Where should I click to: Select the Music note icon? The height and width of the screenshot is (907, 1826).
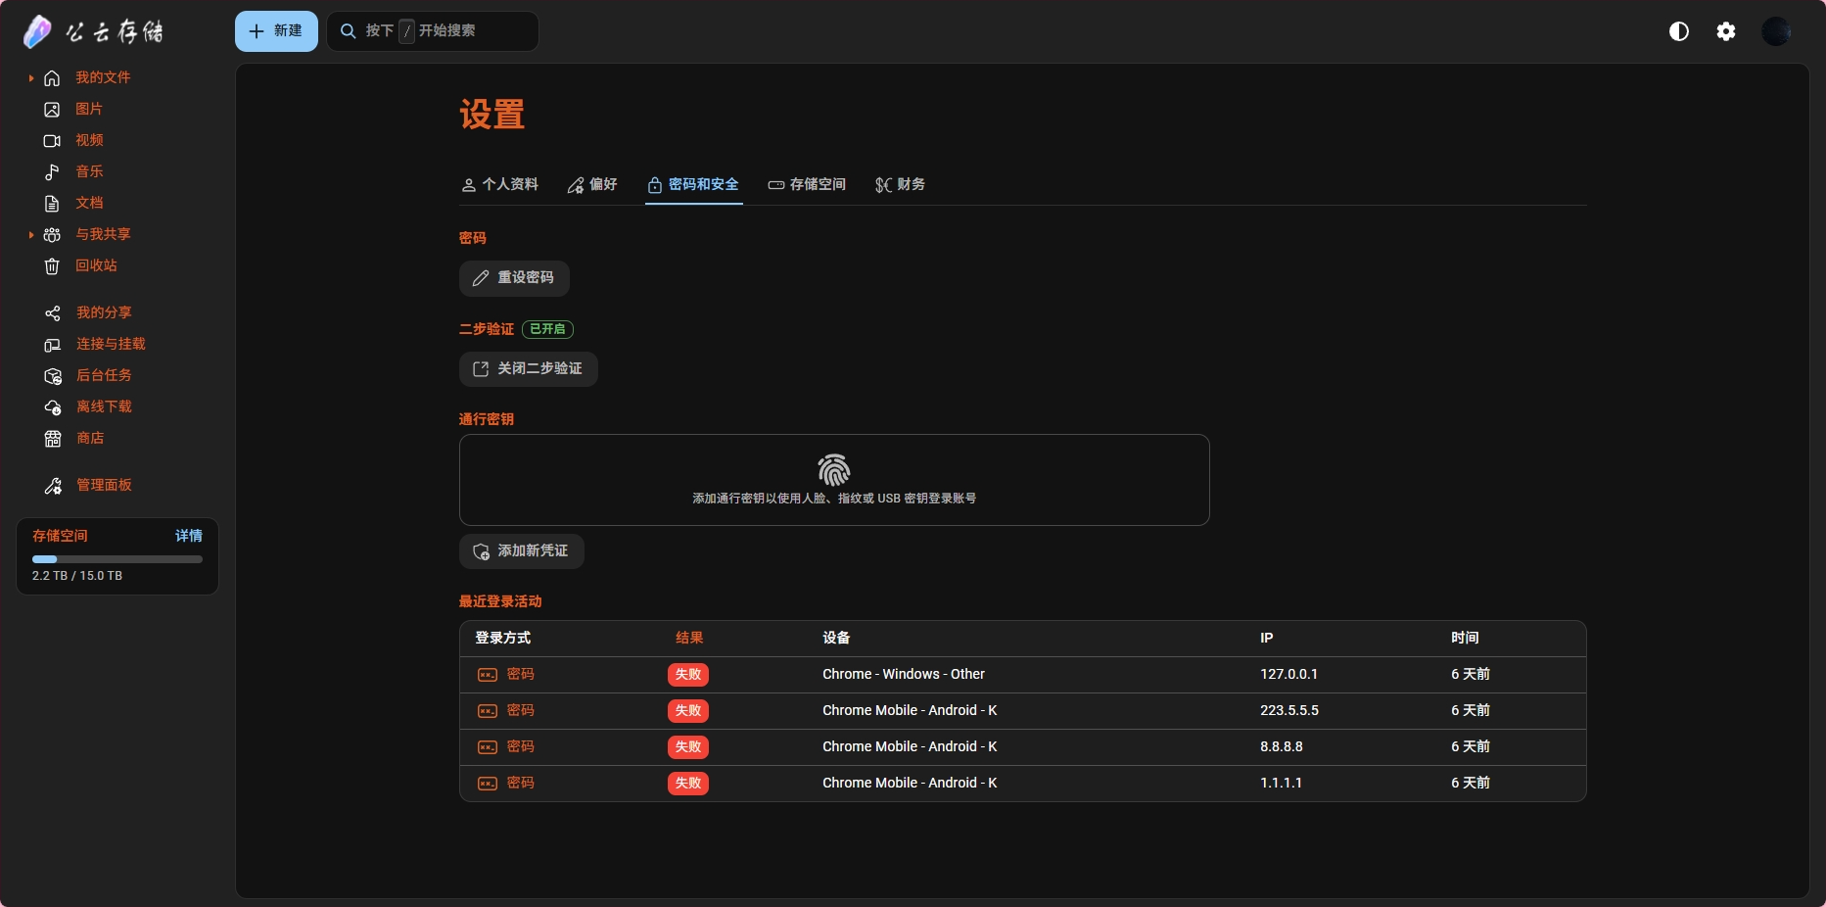click(52, 172)
